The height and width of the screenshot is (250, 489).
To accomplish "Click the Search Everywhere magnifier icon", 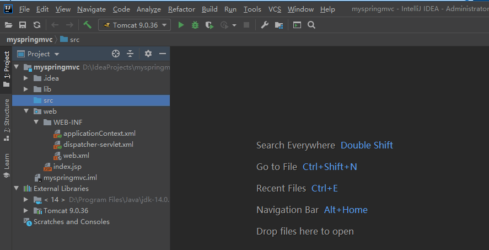I will (311, 25).
